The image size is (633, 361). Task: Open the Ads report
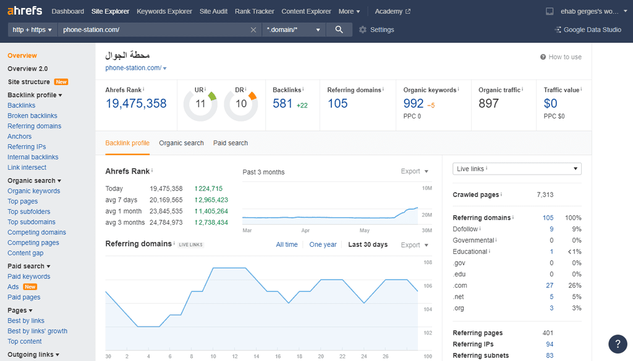(13, 287)
